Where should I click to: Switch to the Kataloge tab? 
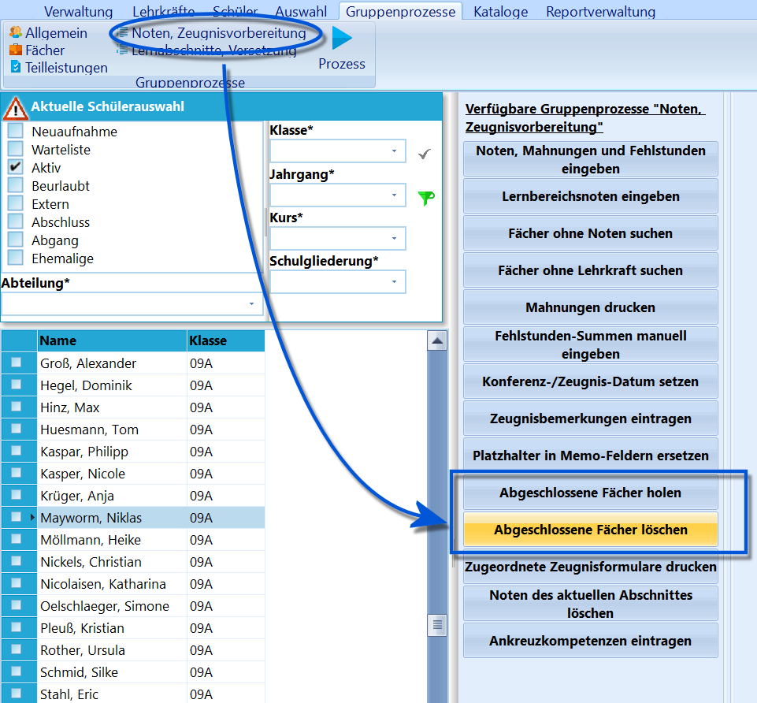[x=501, y=12]
